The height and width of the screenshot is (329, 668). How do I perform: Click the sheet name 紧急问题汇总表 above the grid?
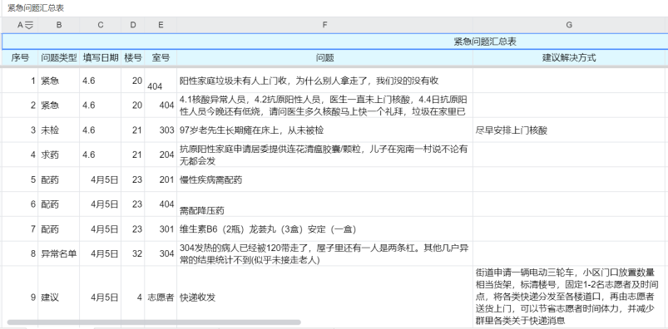36,8
